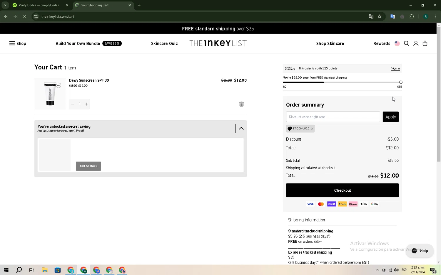Open the taskbar clock and date
The width and height of the screenshot is (441, 275).
(418, 270)
